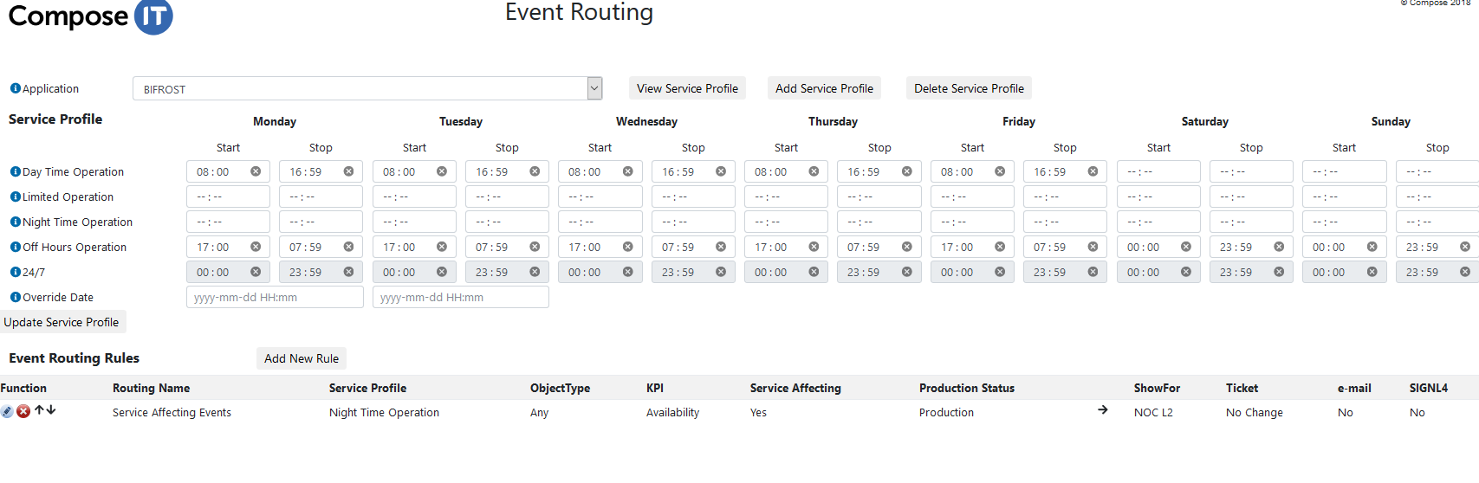Click the info icon beside Day Time Operation
The width and height of the screenshot is (1479, 483).
(15, 171)
